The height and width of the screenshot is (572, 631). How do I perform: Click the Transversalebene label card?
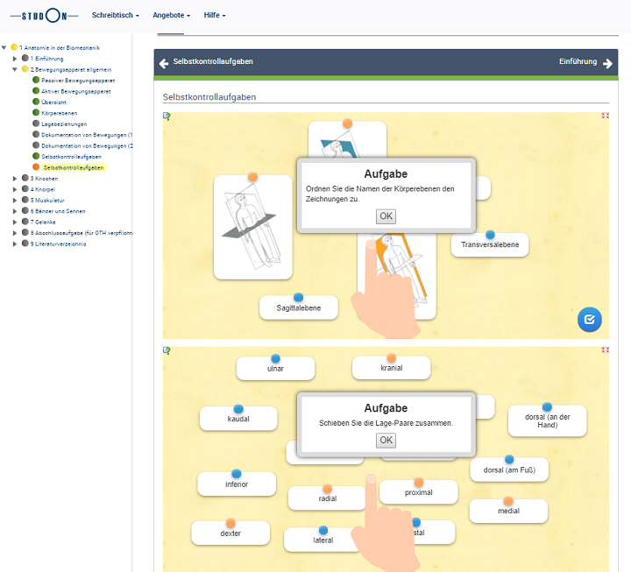490,245
